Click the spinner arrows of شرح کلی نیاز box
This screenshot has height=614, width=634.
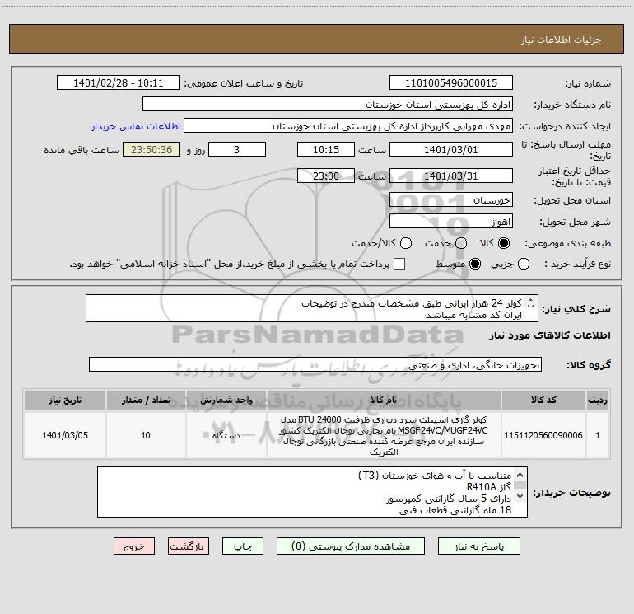click(x=531, y=302)
